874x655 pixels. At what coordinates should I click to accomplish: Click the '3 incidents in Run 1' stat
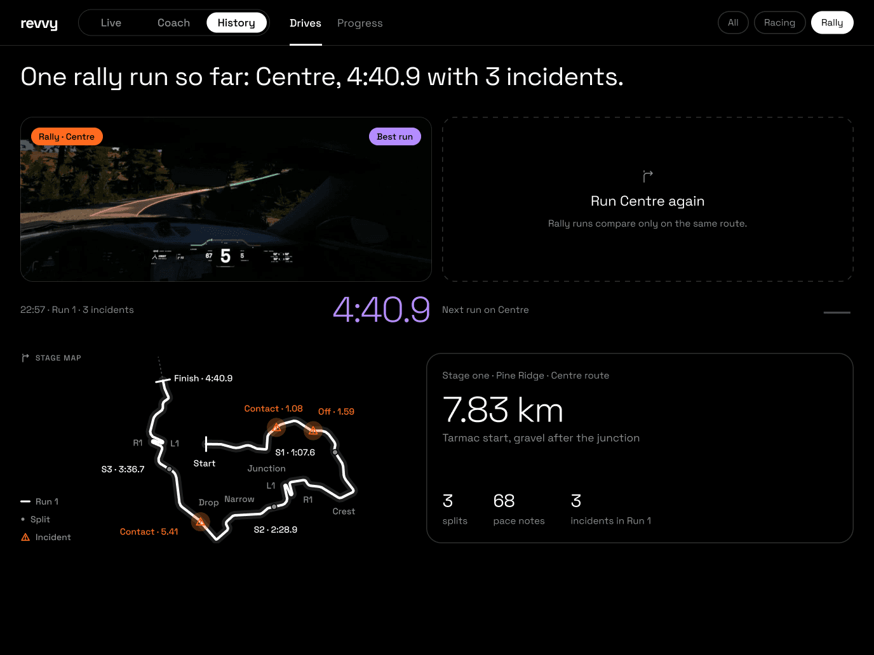point(610,509)
